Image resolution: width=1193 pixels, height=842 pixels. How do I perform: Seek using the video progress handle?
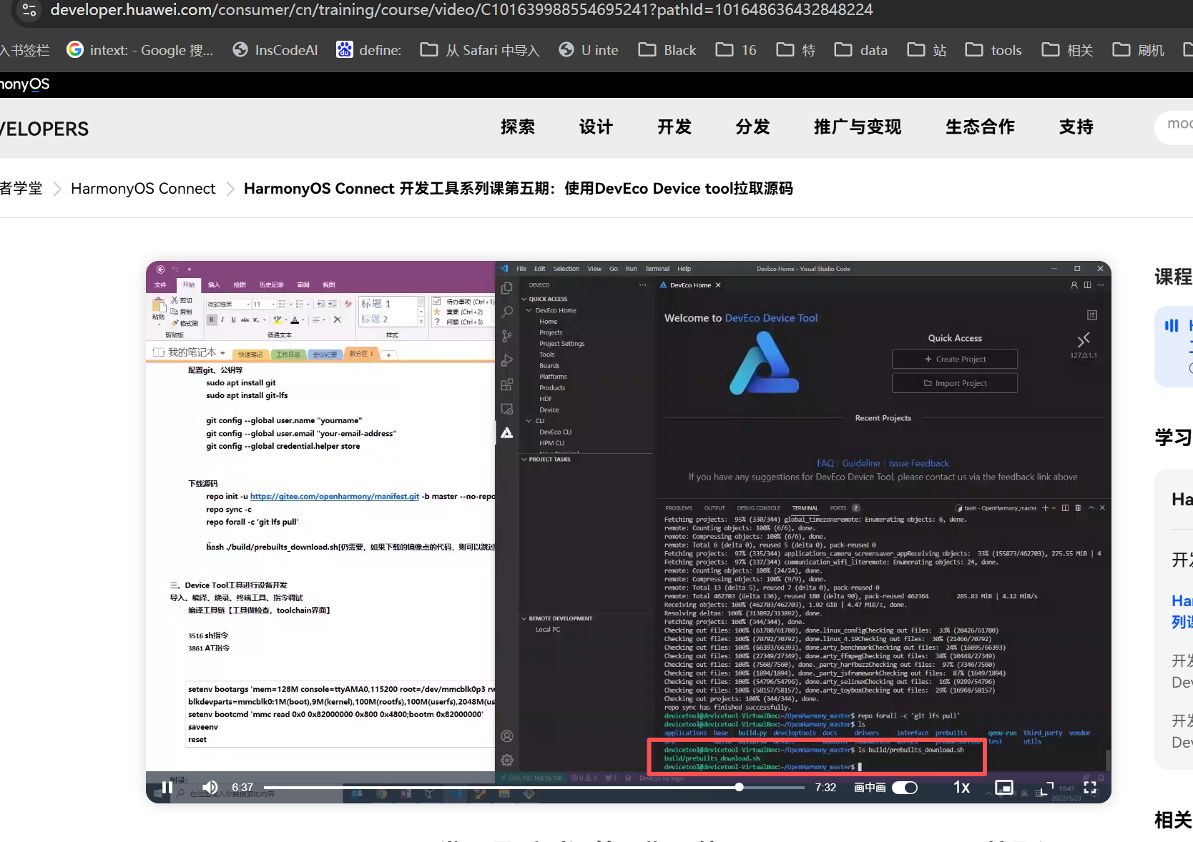pyautogui.click(x=739, y=787)
